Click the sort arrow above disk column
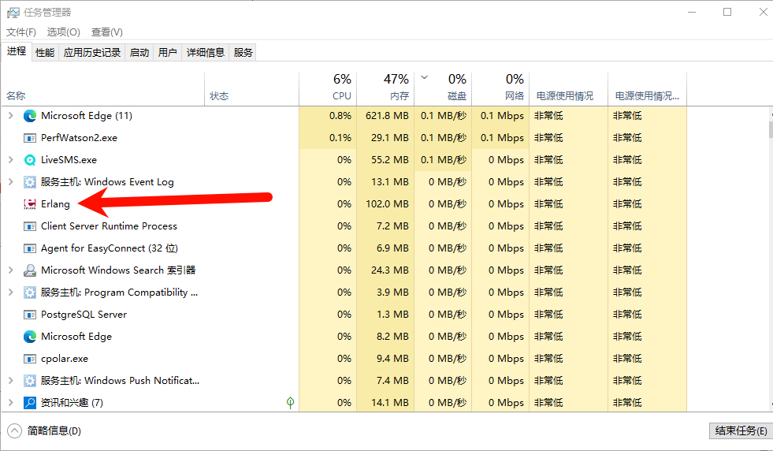The height and width of the screenshot is (451, 773). (425, 77)
